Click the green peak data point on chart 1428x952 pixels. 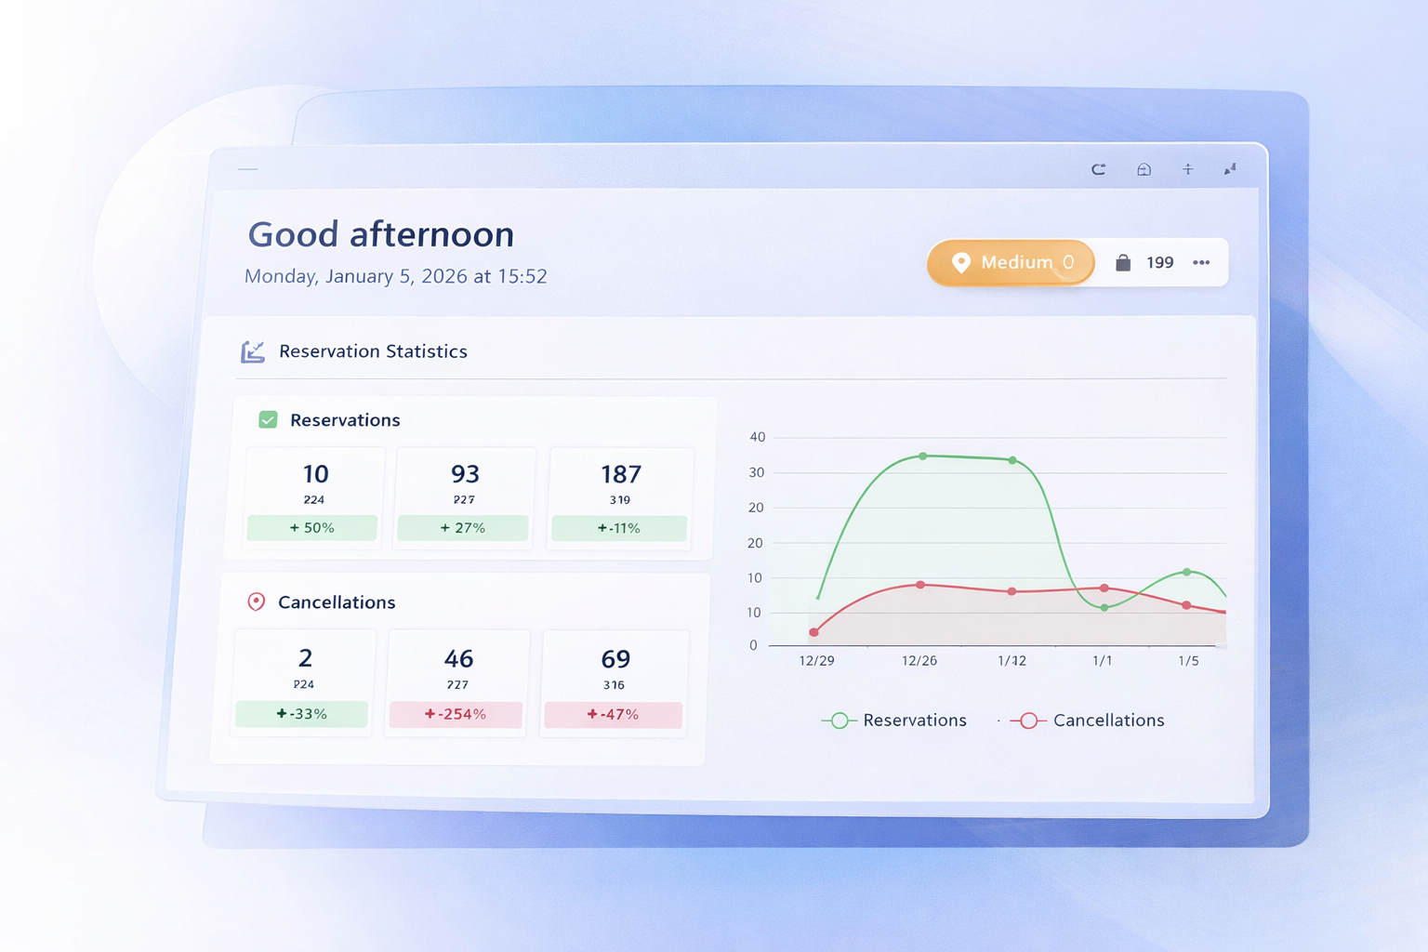pos(922,456)
